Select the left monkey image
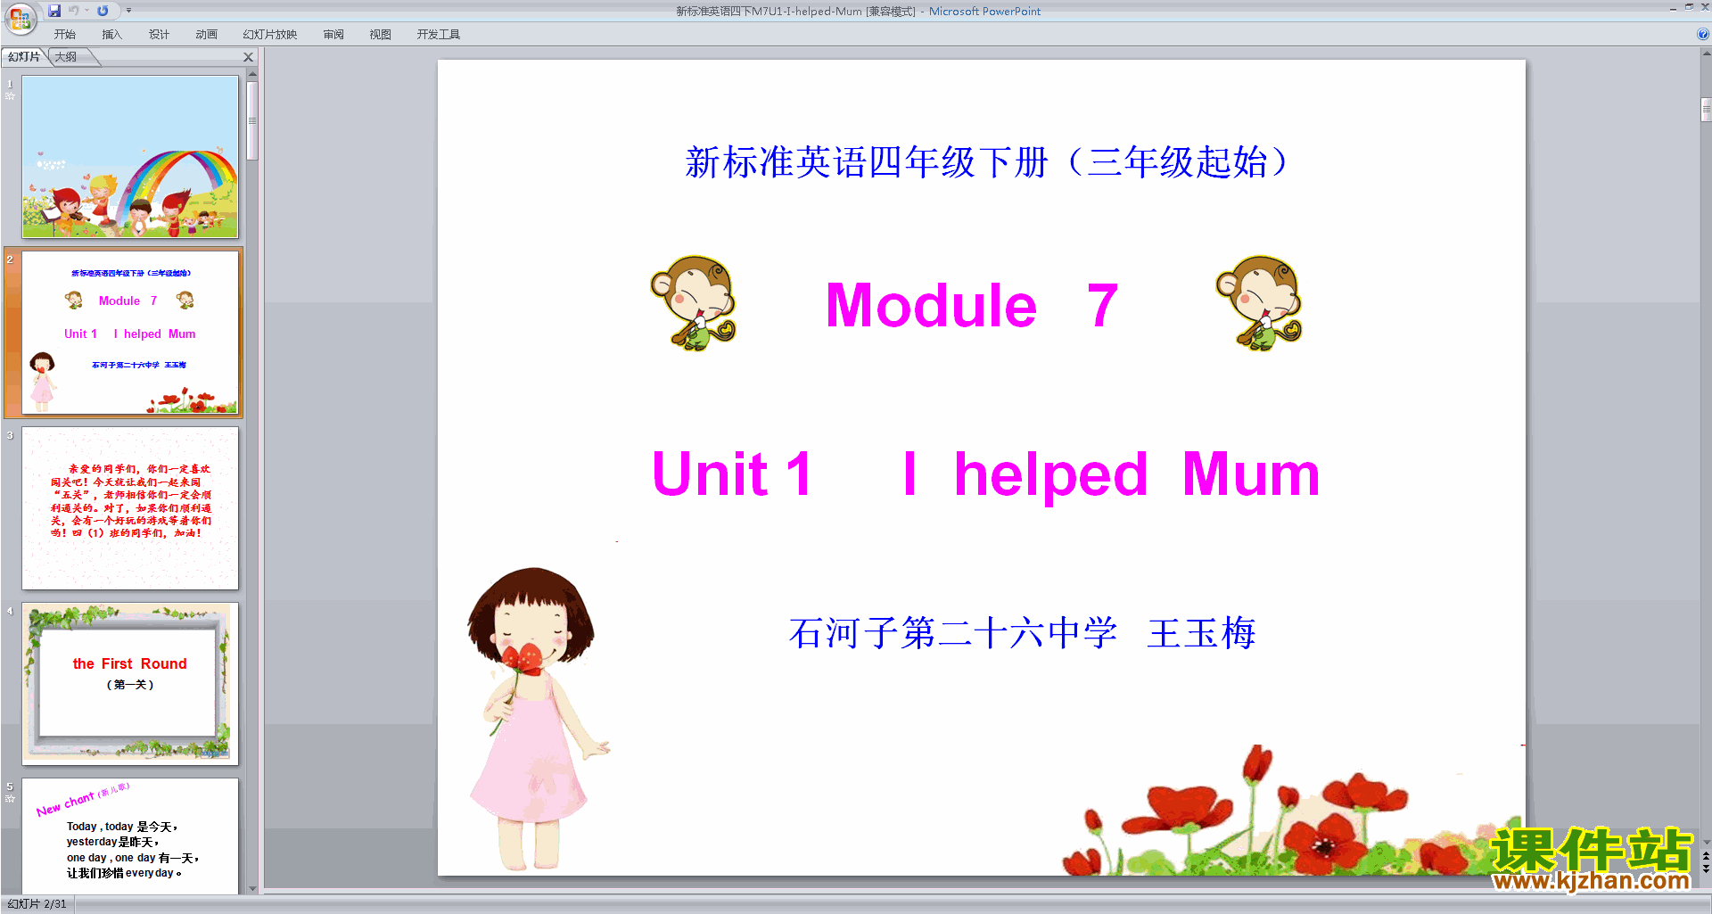The image size is (1712, 914). click(x=694, y=303)
